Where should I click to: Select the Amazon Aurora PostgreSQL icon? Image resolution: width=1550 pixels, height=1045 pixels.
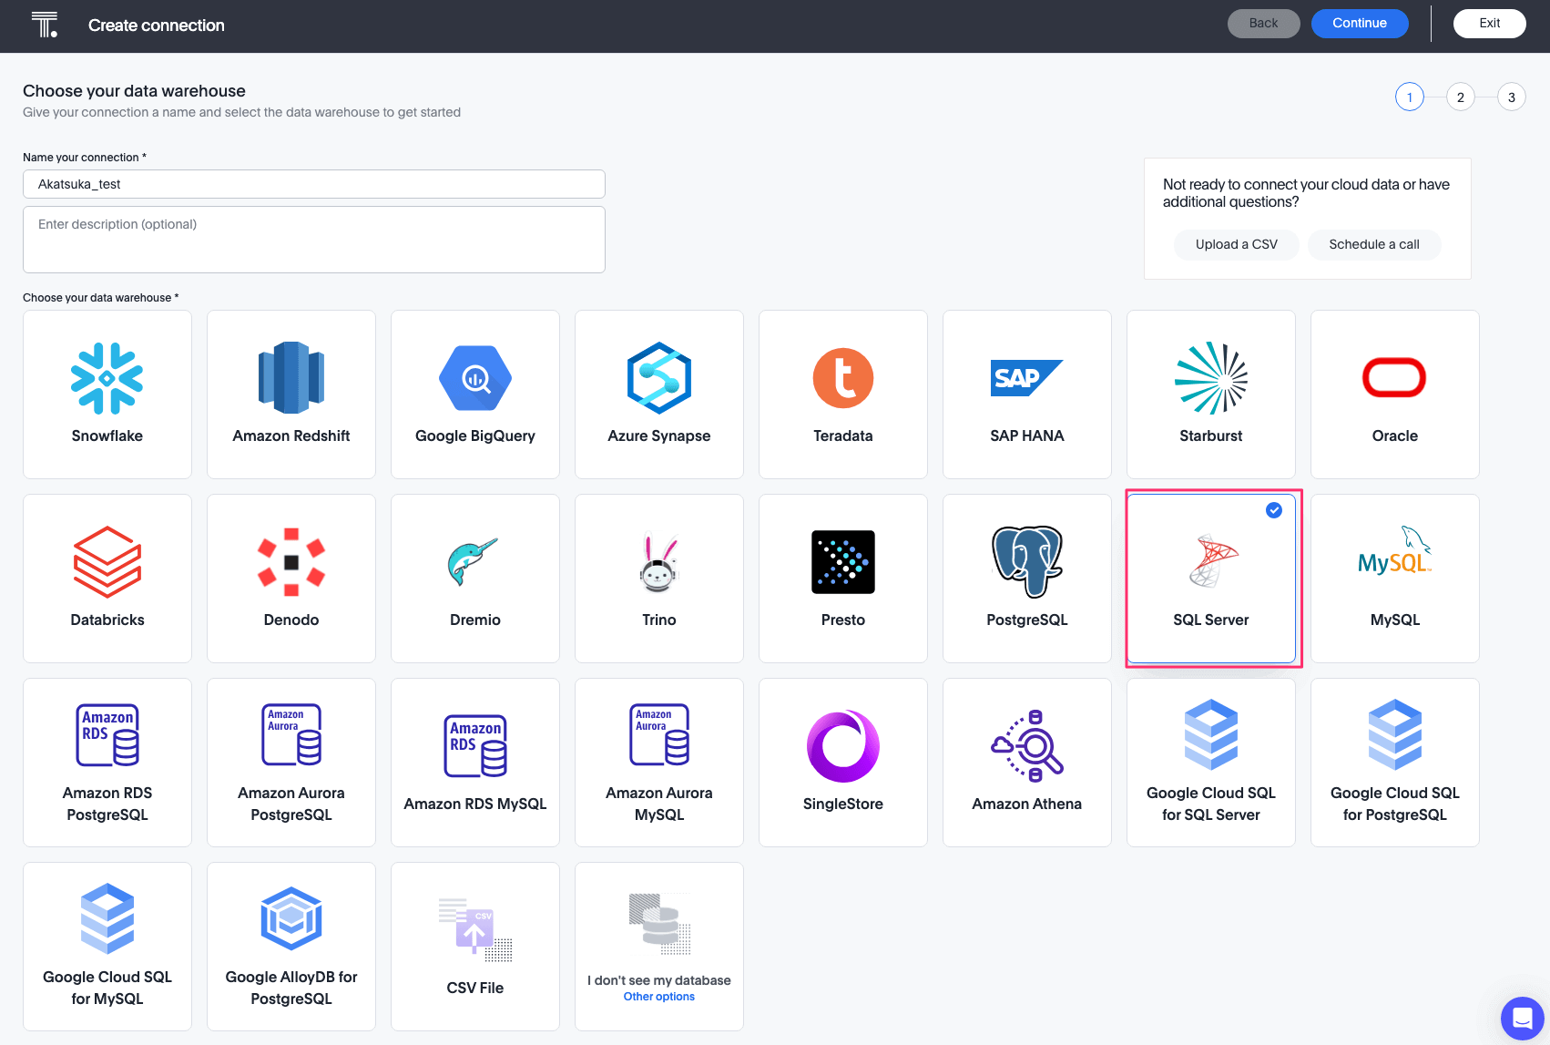291,735
